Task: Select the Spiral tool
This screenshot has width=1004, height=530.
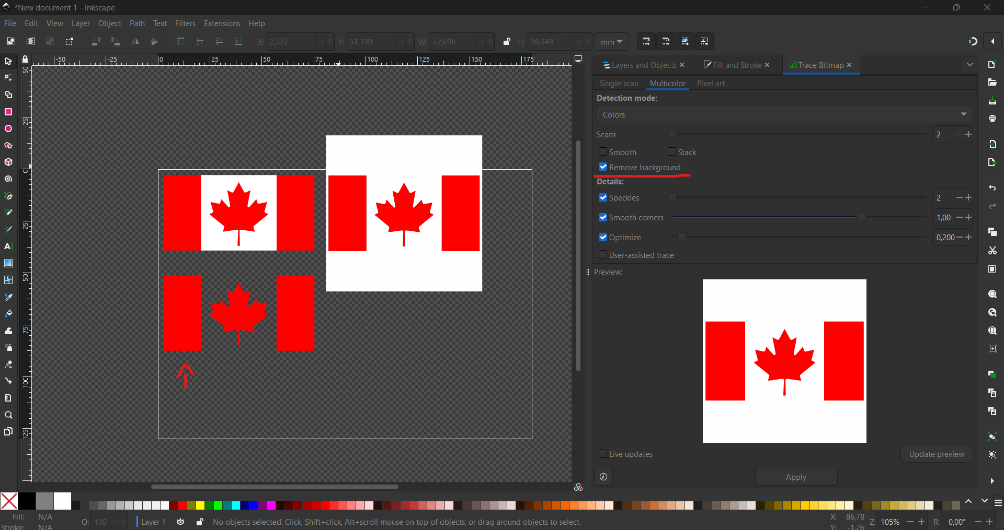Action: (8, 179)
